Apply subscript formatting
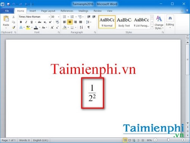Viewport: 190px width, 143px height. (45, 22)
